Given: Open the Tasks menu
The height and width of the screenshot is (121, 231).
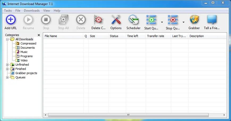Looking at the screenshot, I should 8,11.
